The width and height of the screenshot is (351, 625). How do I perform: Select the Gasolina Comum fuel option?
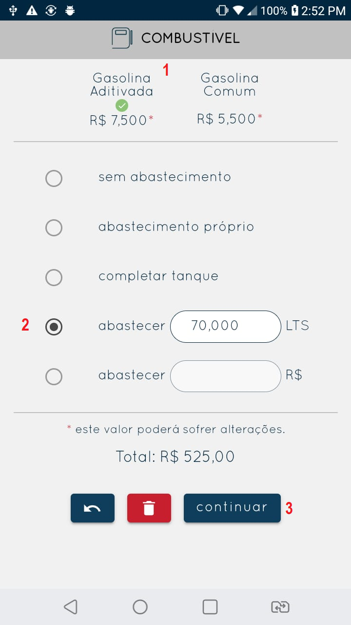(230, 98)
